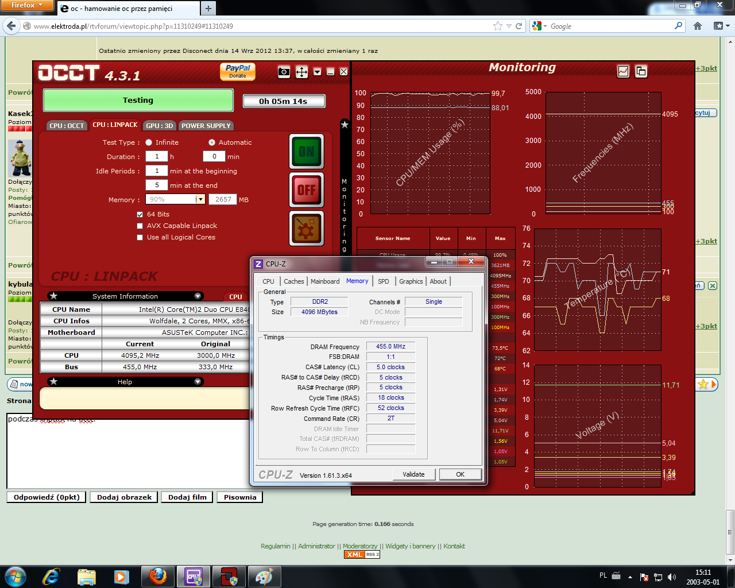Launch Internet Explorer from the taskbar
Screen dimensions: 735x588
point(51,577)
